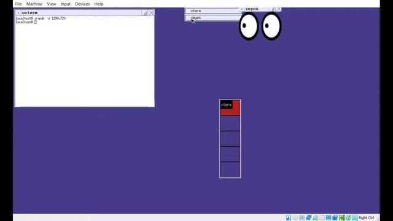Click the hard disk activity status icon

[289, 217]
